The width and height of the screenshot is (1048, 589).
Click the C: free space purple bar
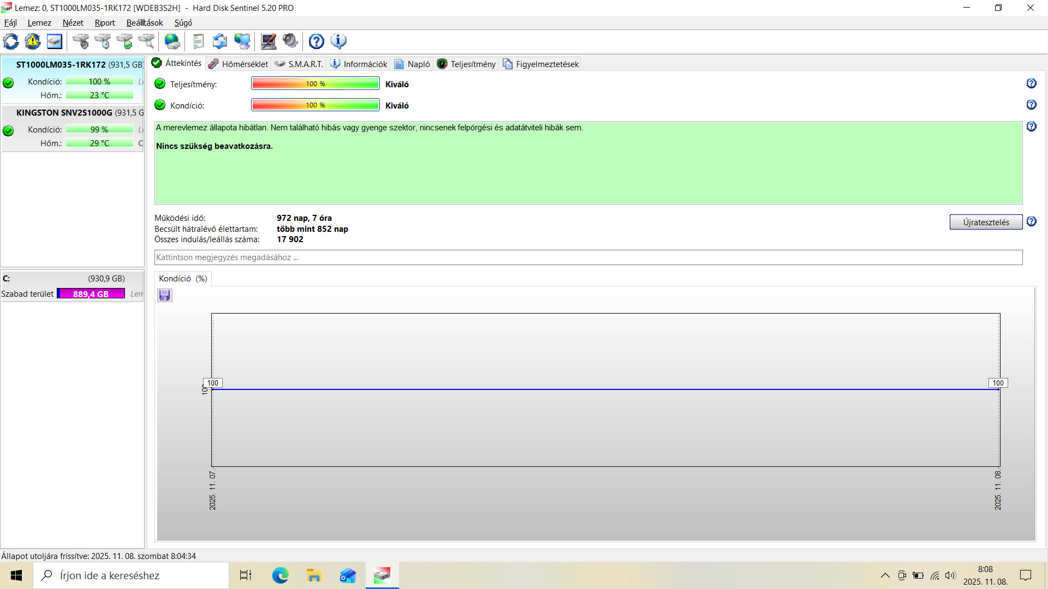[x=91, y=294]
